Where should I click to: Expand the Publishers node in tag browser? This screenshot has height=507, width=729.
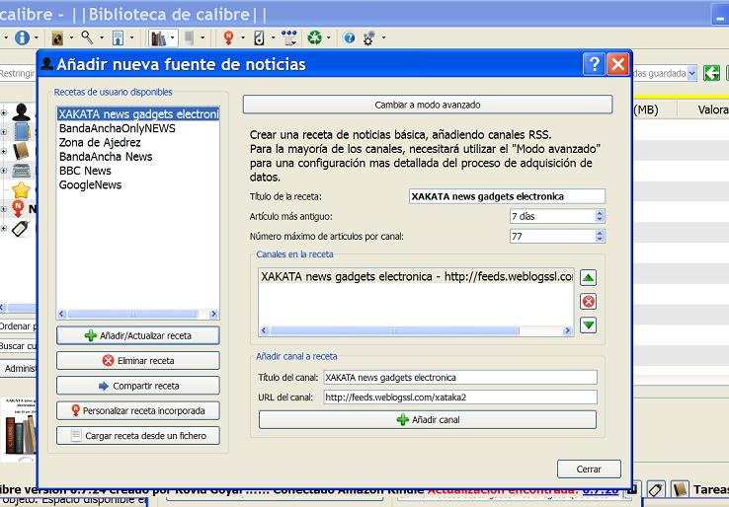tap(4, 171)
